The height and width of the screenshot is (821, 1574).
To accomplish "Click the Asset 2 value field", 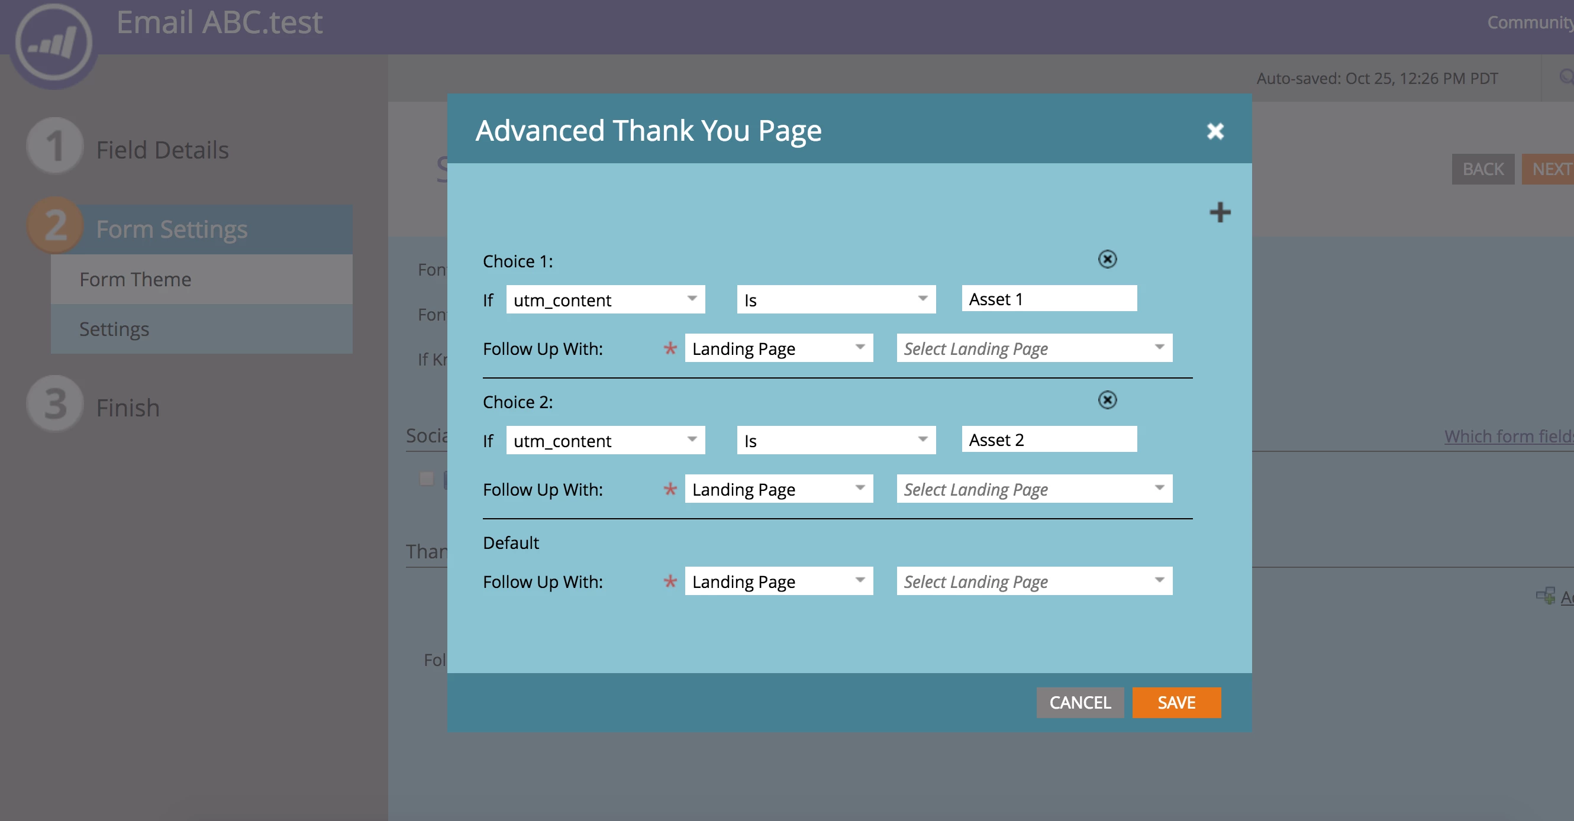I will pos(1049,440).
